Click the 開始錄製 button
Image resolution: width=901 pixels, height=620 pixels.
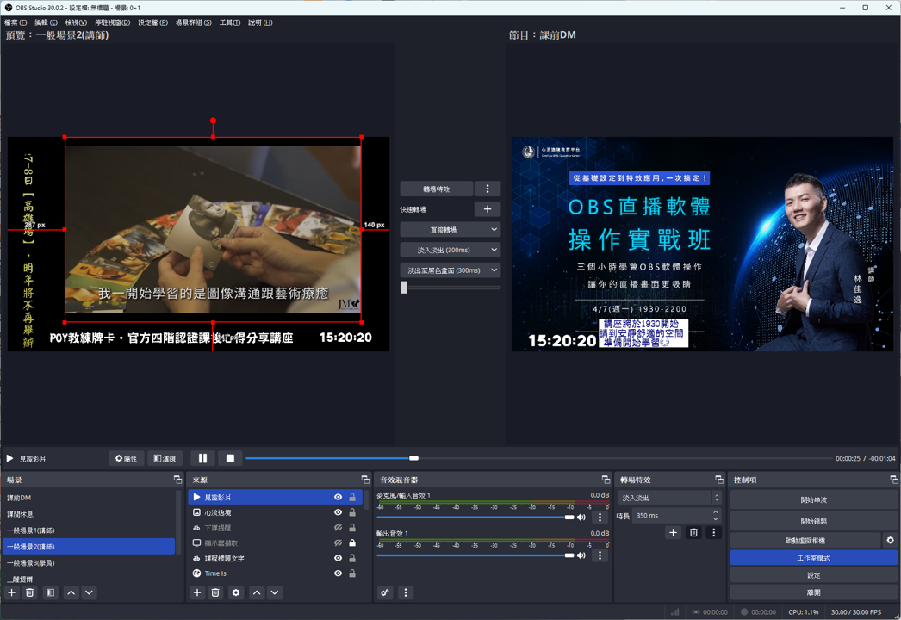coord(813,521)
